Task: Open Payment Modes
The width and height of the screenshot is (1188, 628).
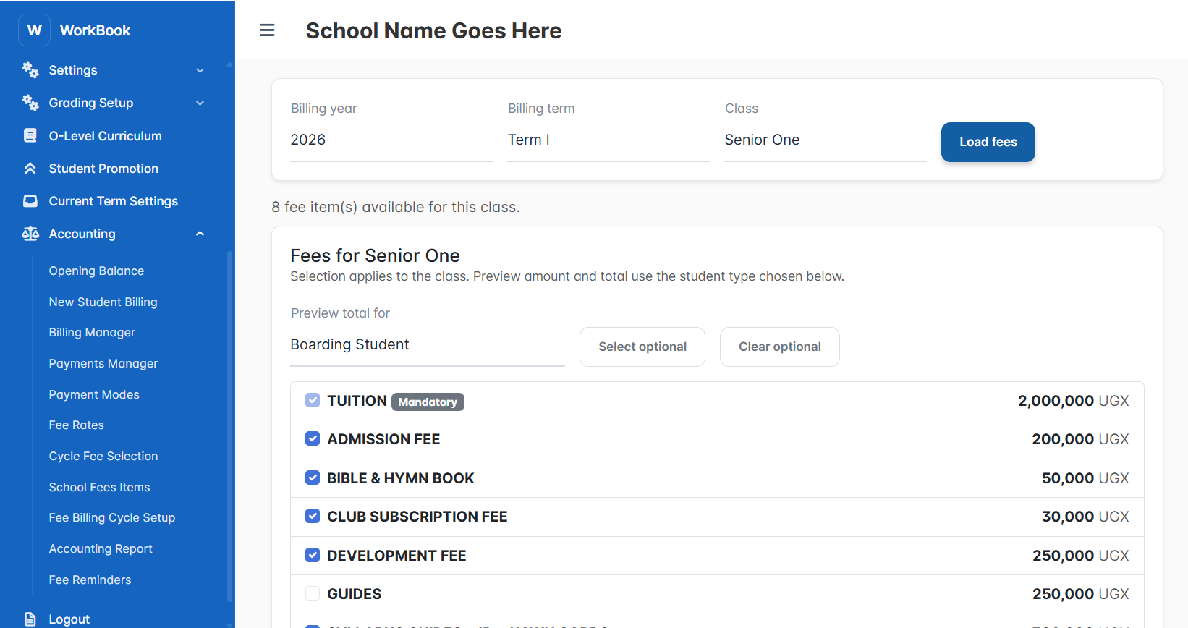Action: (94, 394)
